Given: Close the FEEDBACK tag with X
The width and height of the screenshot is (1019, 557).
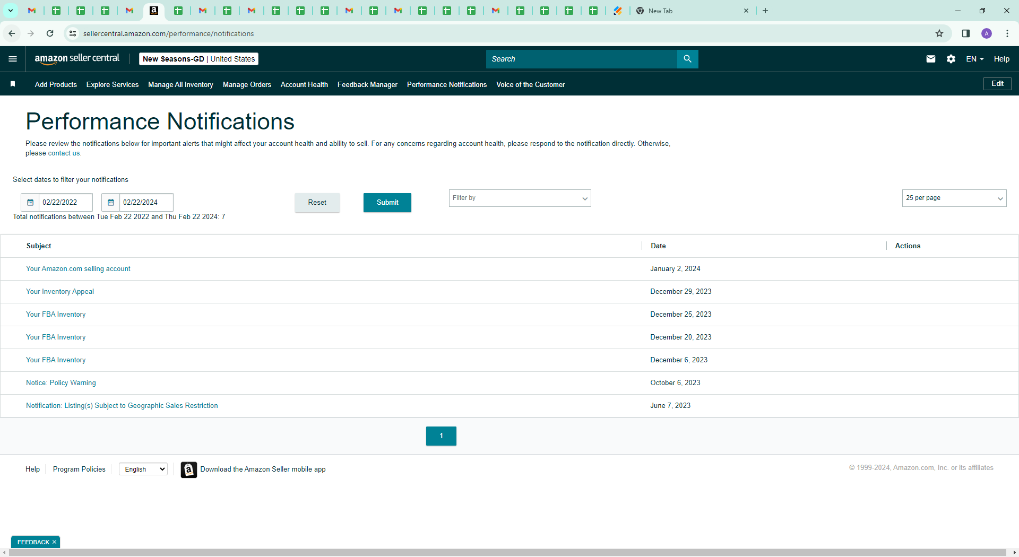Looking at the screenshot, I should click(54, 542).
